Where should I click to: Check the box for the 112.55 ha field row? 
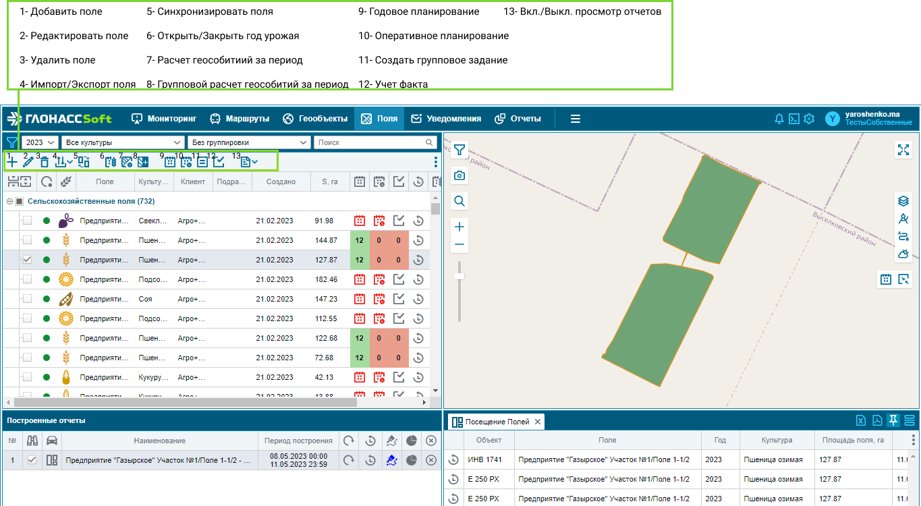[x=27, y=318]
